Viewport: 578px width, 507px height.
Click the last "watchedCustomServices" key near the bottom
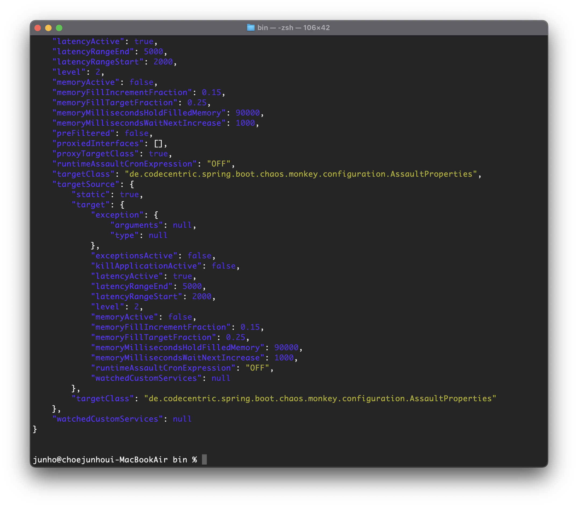pyautogui.click(x=107, y=419)
